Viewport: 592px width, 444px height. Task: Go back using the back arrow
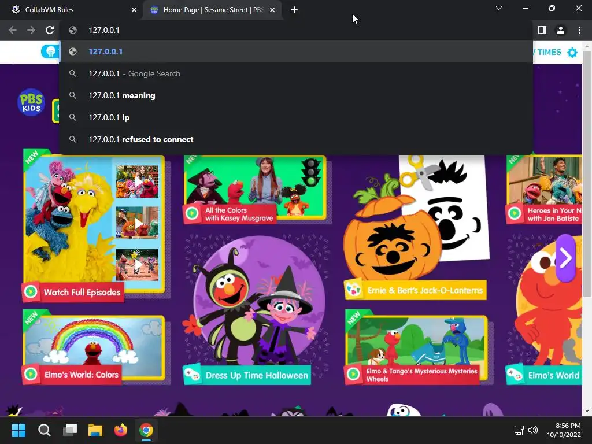[13, 30]
